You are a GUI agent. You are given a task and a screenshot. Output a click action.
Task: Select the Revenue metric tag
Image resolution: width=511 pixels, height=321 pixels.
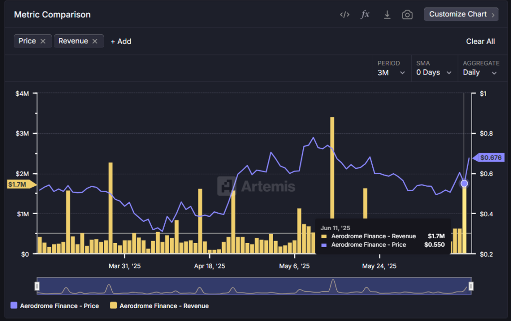(x=73, y=41)
